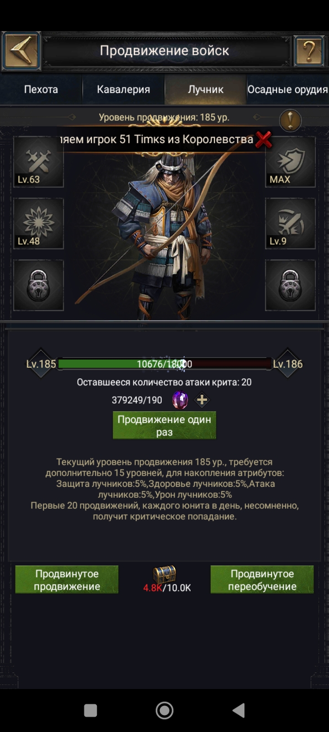Switch to the Кавалерия tab
Viewport: 329px width, 732px height.
[123, 89]
